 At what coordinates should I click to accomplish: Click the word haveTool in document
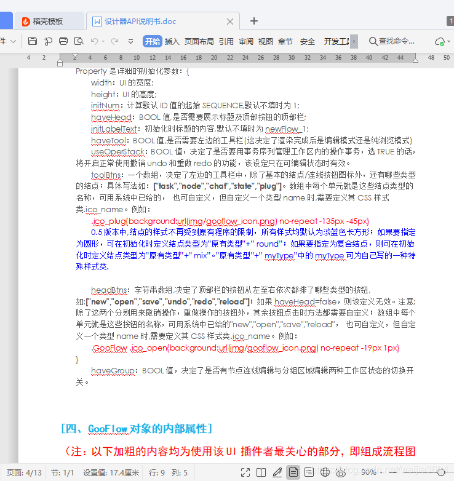(x=108, y=140)
